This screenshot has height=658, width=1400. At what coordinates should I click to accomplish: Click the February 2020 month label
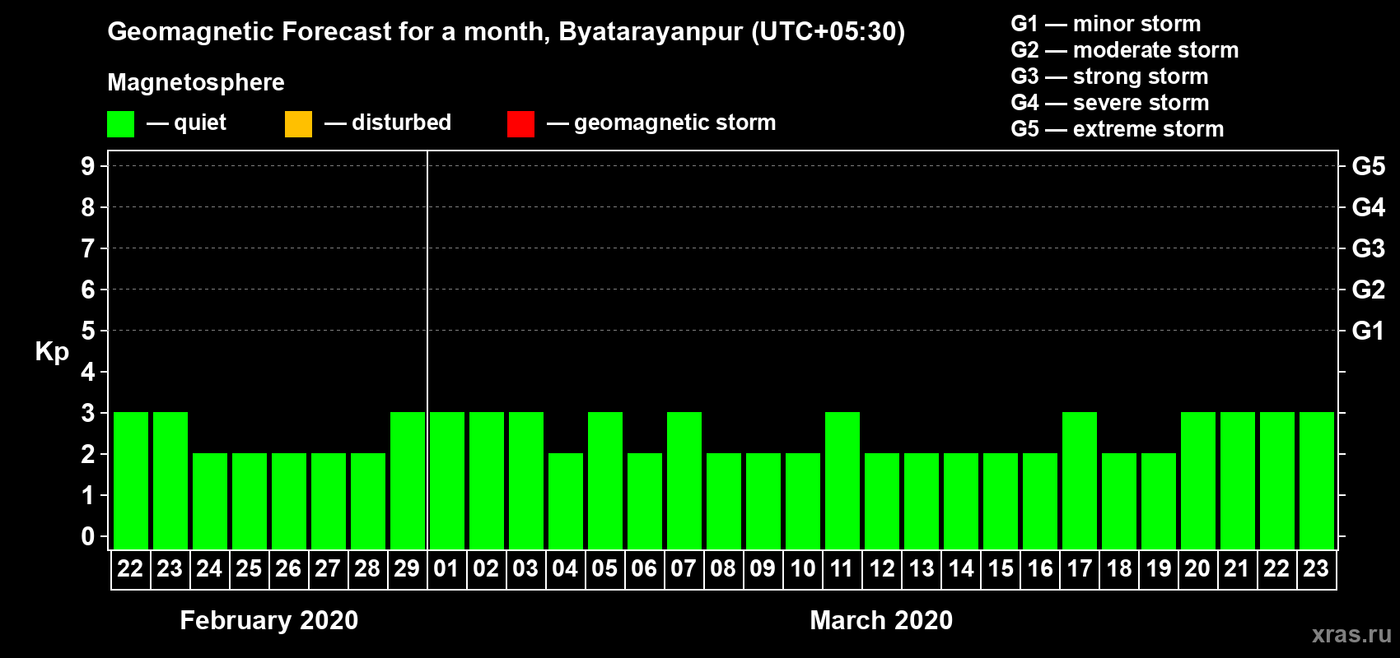point(269,620)
